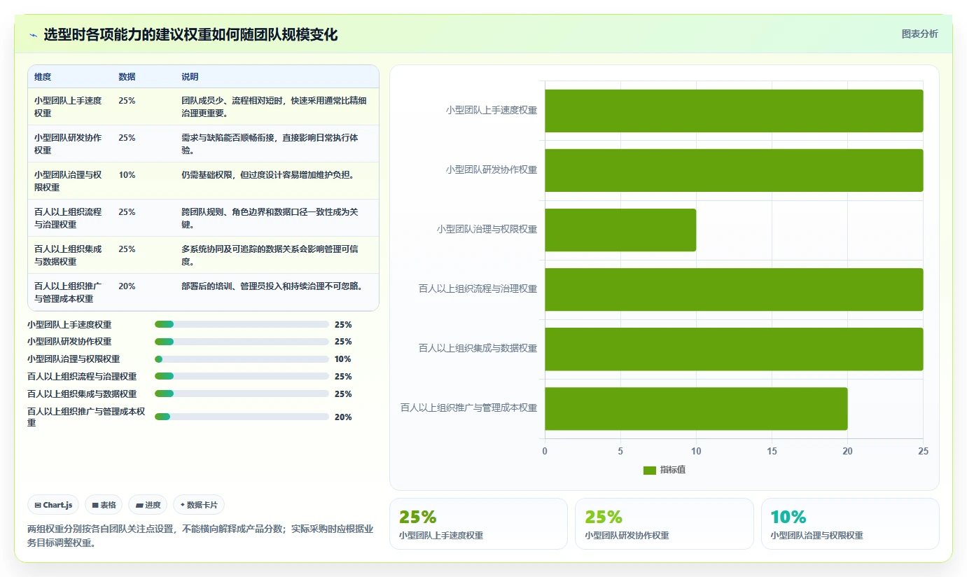Select the 百人以上组织集成与数据权重 table row name
Screen dimensions: 967x577
pyautogui.click(x=68, y=255)
